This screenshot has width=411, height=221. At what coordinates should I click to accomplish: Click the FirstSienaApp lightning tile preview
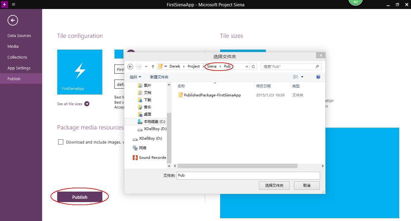80,72
